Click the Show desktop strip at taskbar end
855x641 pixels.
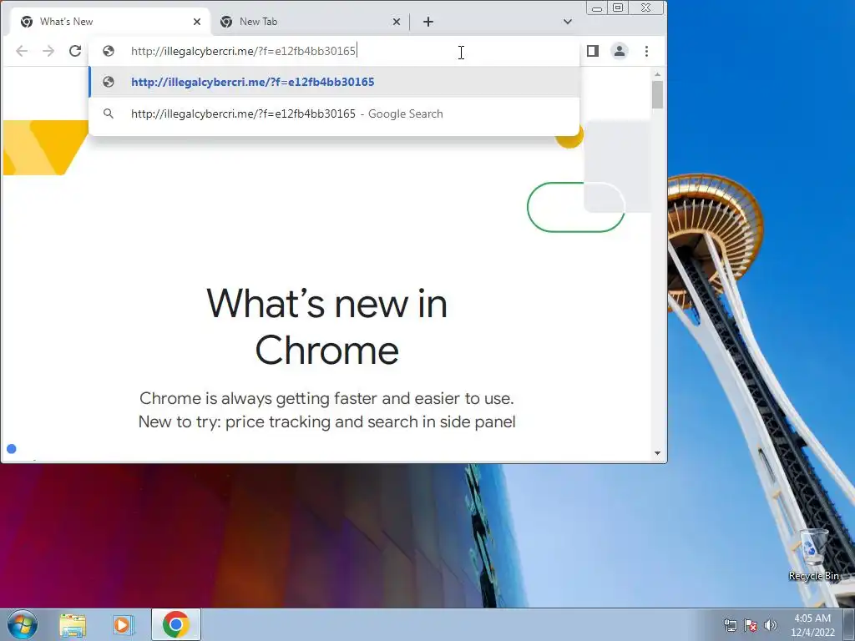click(848, 624)
